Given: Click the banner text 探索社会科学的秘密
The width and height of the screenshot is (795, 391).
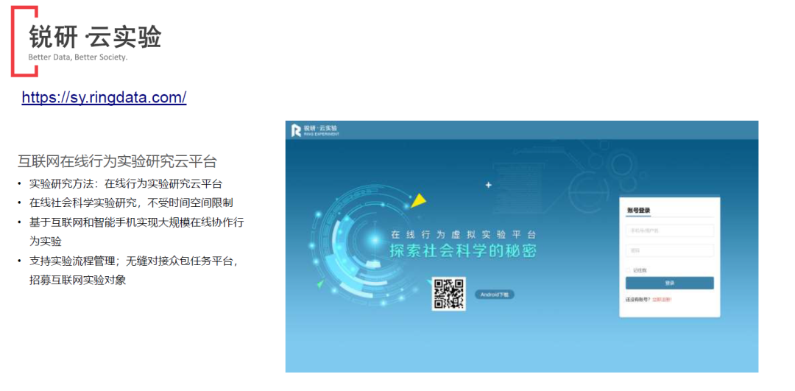Looking at the screenshot, I should pyautogui.click(x=464, y=250).
